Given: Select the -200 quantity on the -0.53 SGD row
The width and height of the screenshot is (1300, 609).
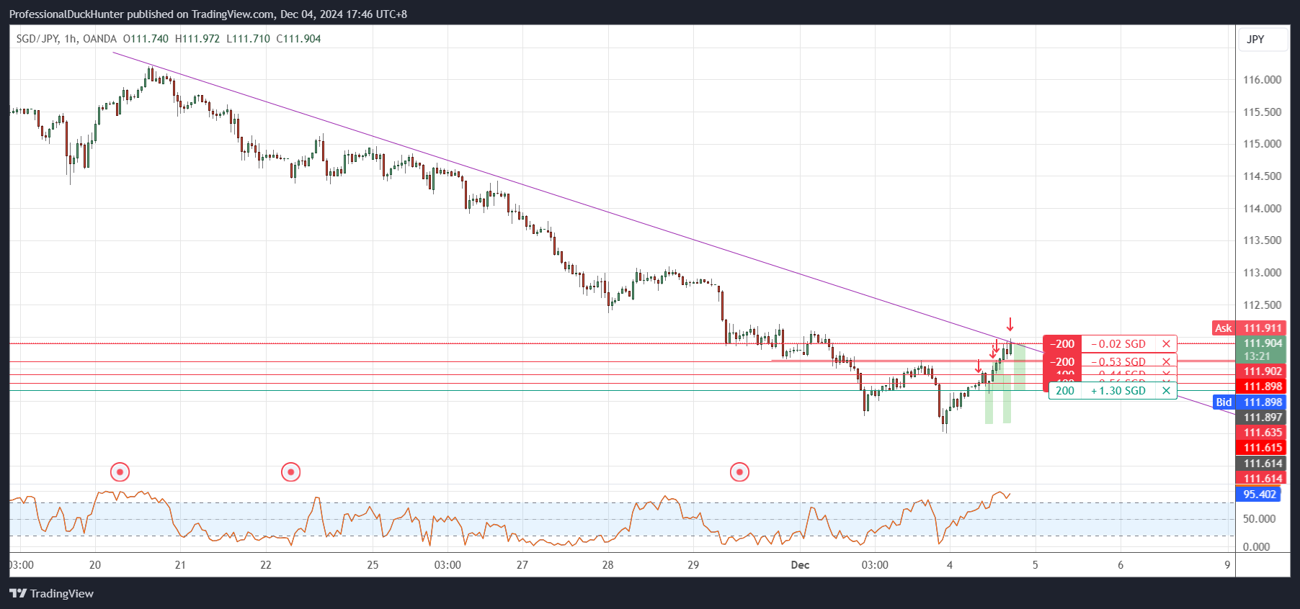Looking at the screenshot, I should pos(1062,362).
